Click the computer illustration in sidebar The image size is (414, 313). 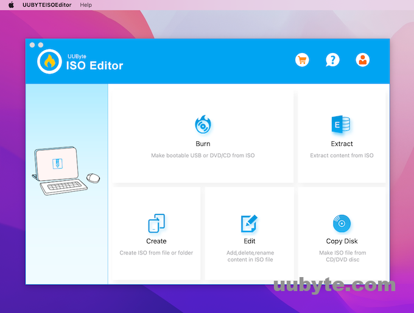[66, 171]
